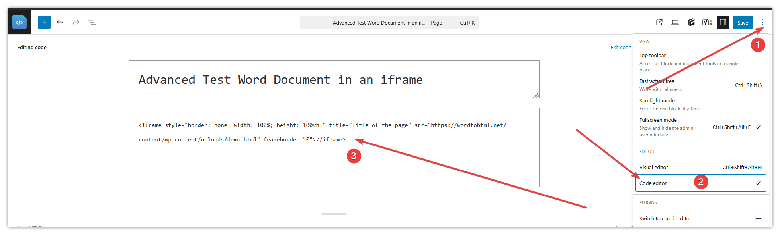Click the Exit code editor link
The width and height of the screenshot is (780, 235).
click(621, 48)
